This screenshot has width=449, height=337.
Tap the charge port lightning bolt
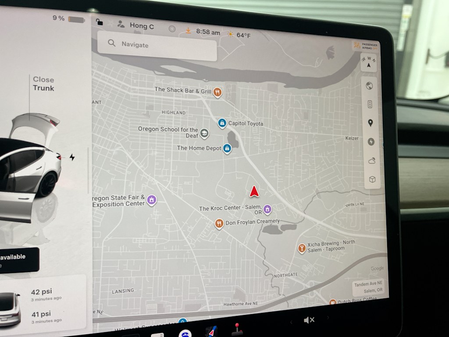click(72, 157)
